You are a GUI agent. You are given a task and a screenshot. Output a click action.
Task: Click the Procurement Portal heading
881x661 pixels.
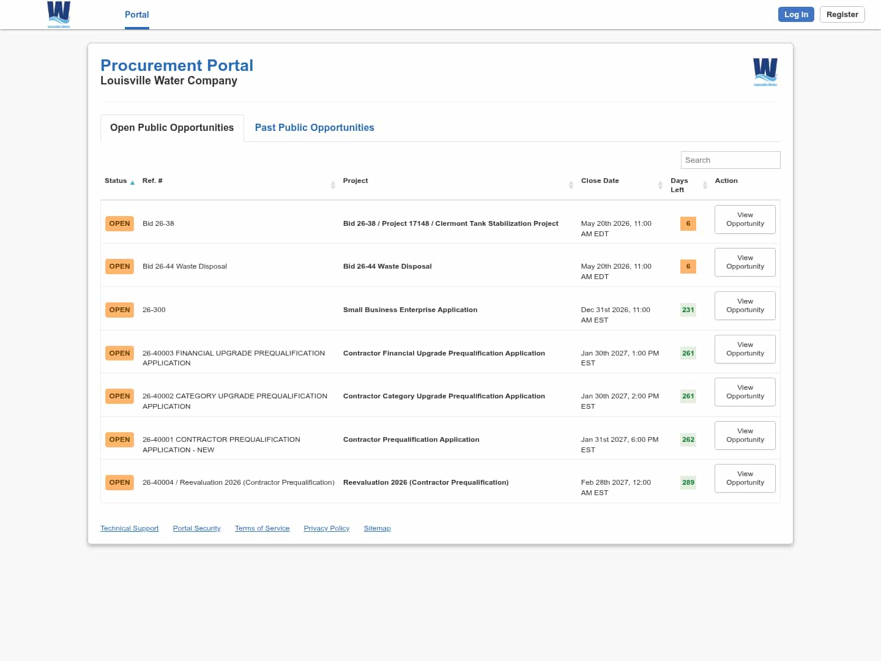pos(177,65)
